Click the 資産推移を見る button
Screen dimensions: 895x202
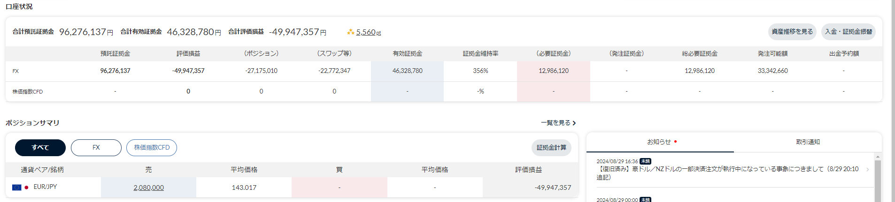click(x=792, y=32)
